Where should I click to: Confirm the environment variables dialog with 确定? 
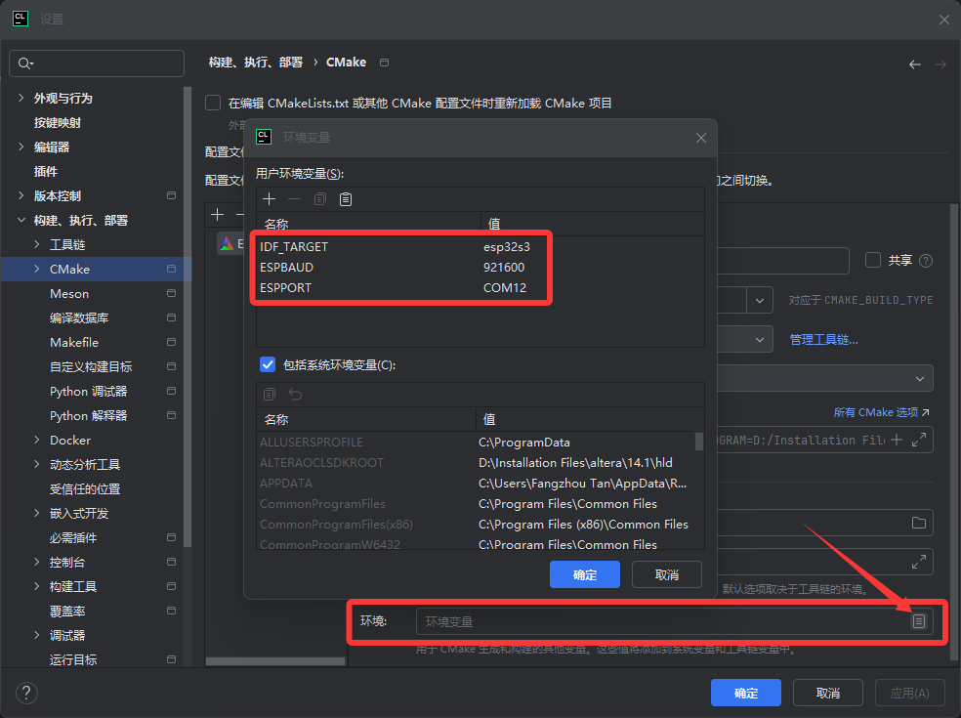585,574
